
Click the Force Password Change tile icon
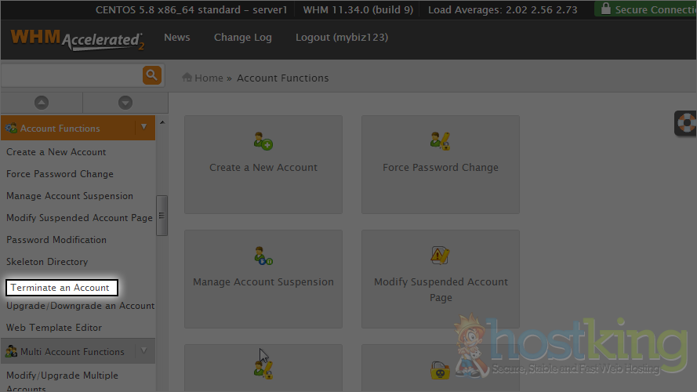(440, 142)
